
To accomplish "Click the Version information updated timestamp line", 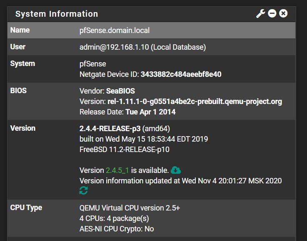I will (x=180, y=181).
